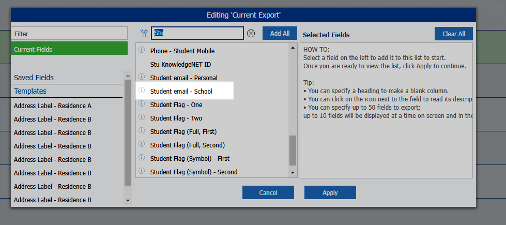This screenshot has width=506, height=225.
Task: Click the filter funnel icon beside search box
Action: pos(144,33)
